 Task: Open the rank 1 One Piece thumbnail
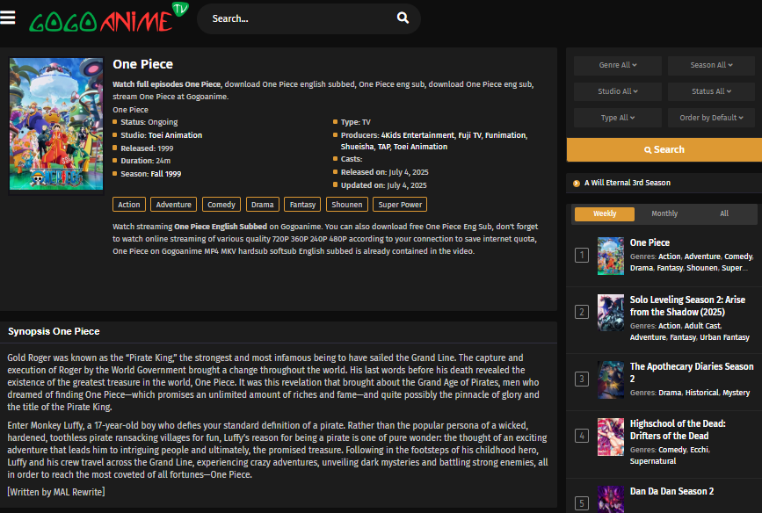click(x=610, y=256)
